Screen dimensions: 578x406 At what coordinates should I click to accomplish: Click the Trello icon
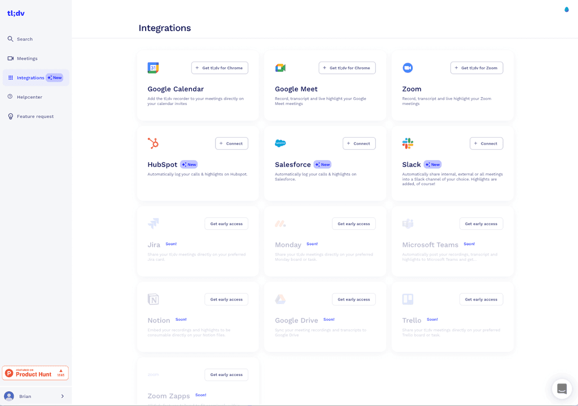pos(408,299)
